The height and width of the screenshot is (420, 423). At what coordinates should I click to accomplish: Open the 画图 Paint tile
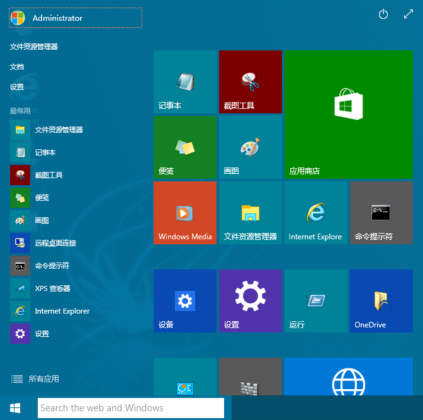coord(250,147)
